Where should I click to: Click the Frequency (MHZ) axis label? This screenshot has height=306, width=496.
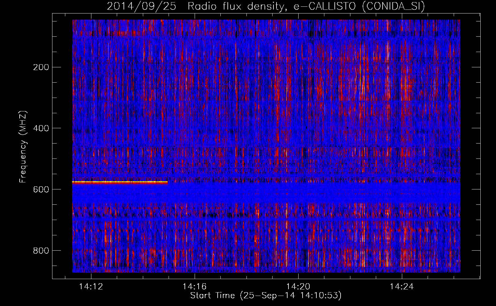pyautogui.click(x=23, y=147)
